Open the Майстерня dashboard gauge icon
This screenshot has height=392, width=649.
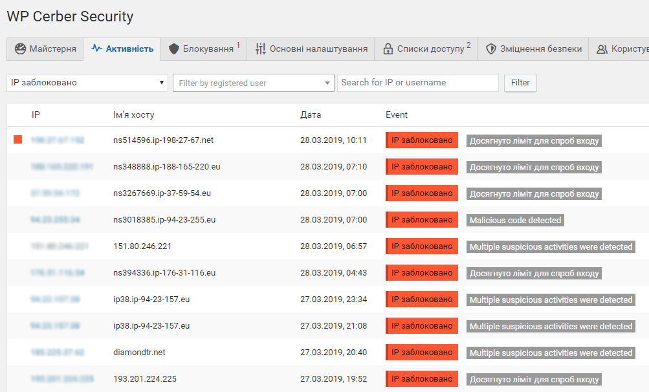point(20,49)
